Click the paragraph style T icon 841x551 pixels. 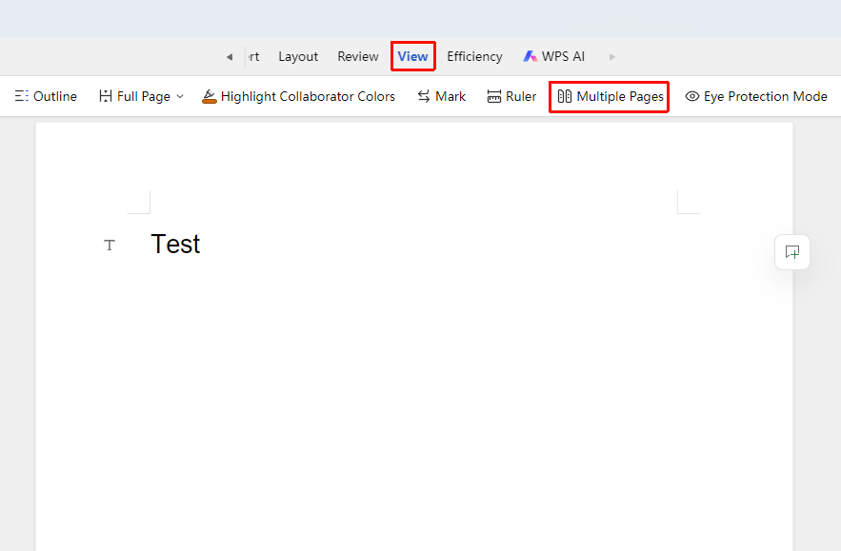pos(110,246)
